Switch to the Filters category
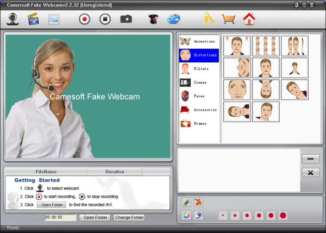 199,69
